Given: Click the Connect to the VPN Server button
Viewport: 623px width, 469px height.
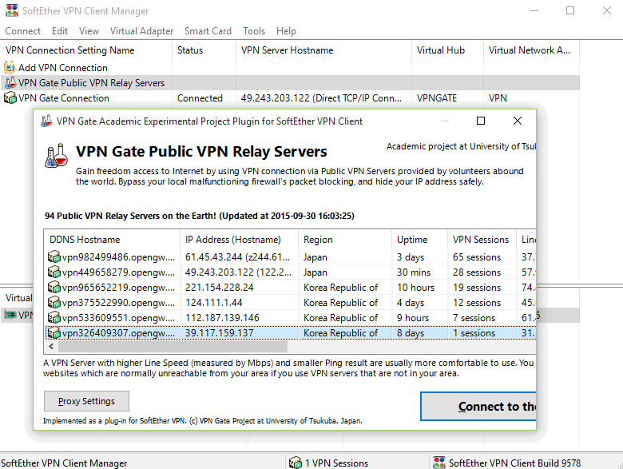Looking at the screenshot, I should [478, 406].
